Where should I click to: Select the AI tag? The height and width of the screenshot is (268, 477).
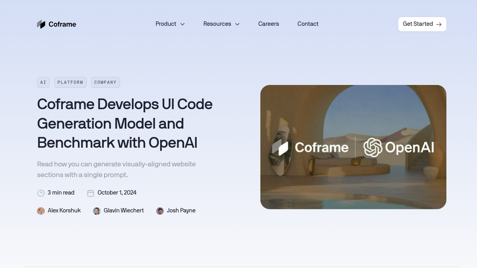(43, 83)
